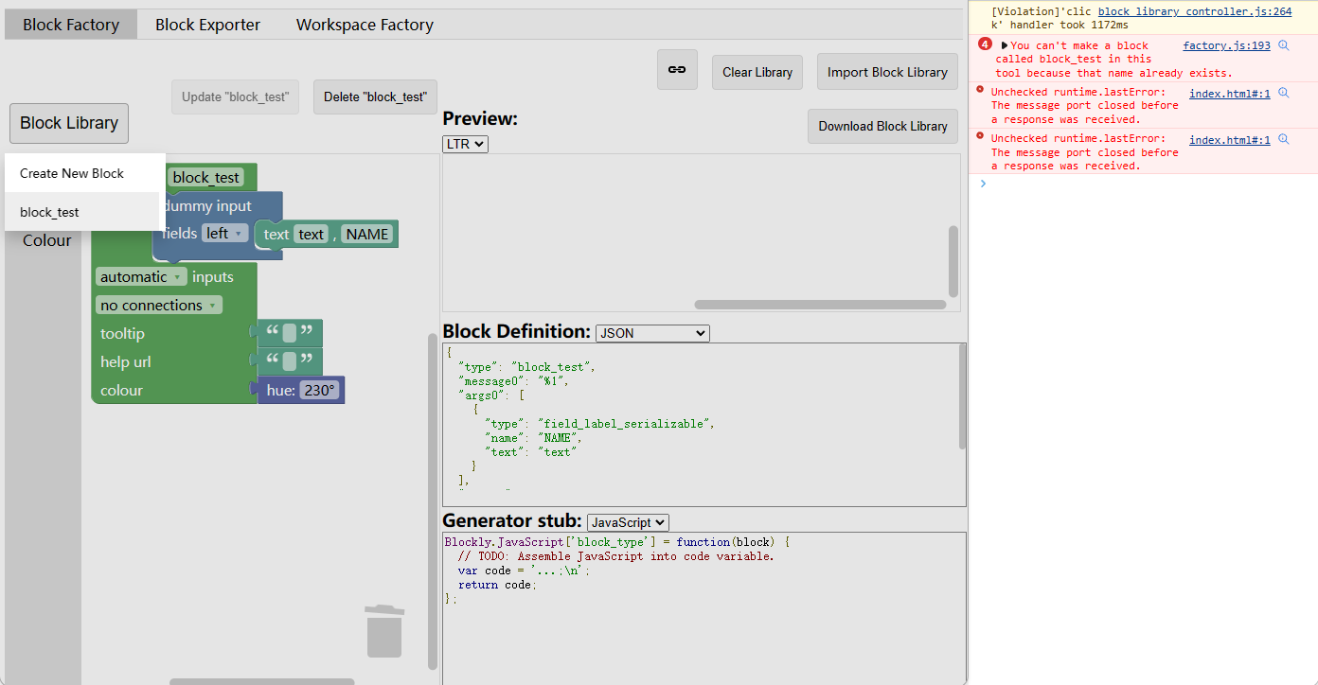The height and width of the screenshot is (685, 1318).
Task: Open the 'automatic' inputs dropdown
Action: (x=140, y=276)
